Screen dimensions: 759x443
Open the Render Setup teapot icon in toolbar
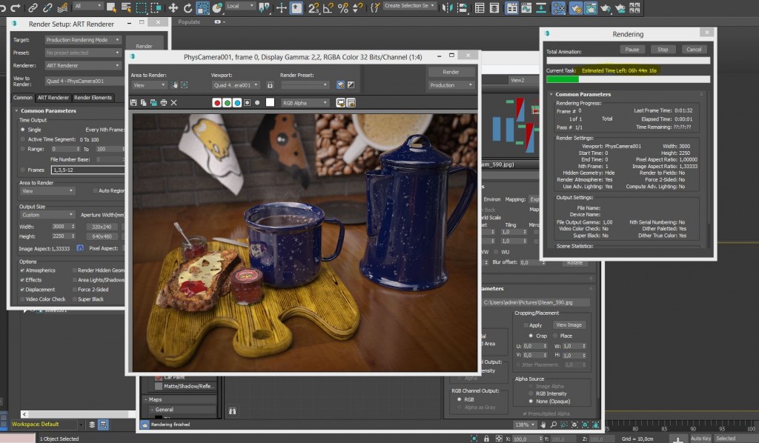tap(575, 7)
